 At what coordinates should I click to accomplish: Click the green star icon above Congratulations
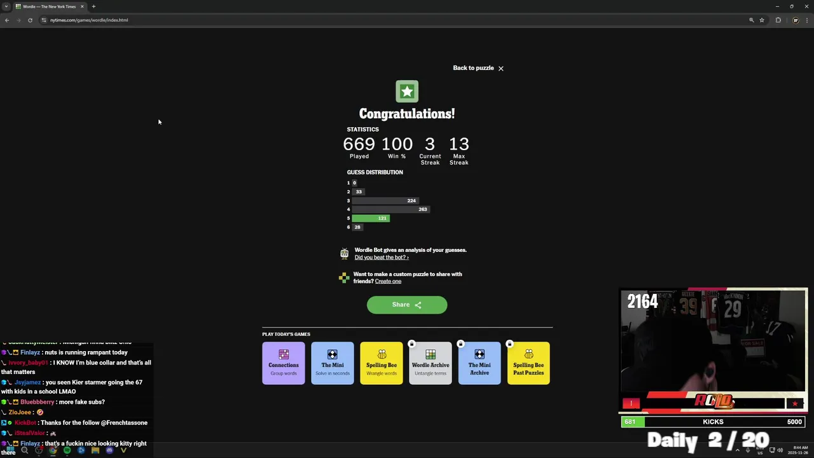click(x=407, y=92)
